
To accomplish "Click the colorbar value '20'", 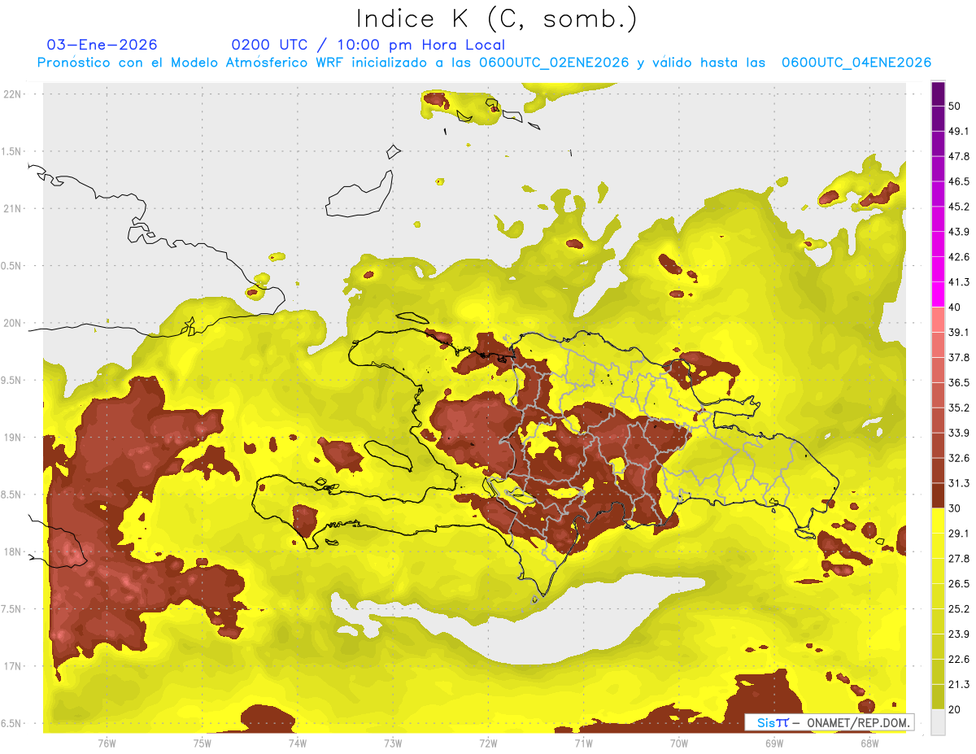I will [x=955, y=709].
